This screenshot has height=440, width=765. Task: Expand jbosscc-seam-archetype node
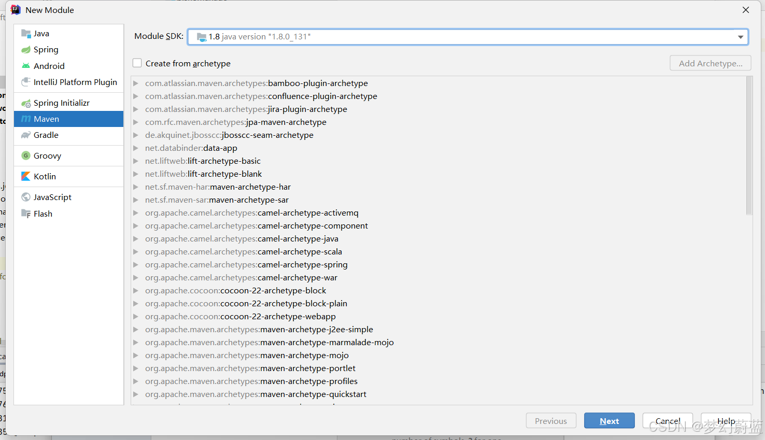pyautogui.click(x=136, y=135)
